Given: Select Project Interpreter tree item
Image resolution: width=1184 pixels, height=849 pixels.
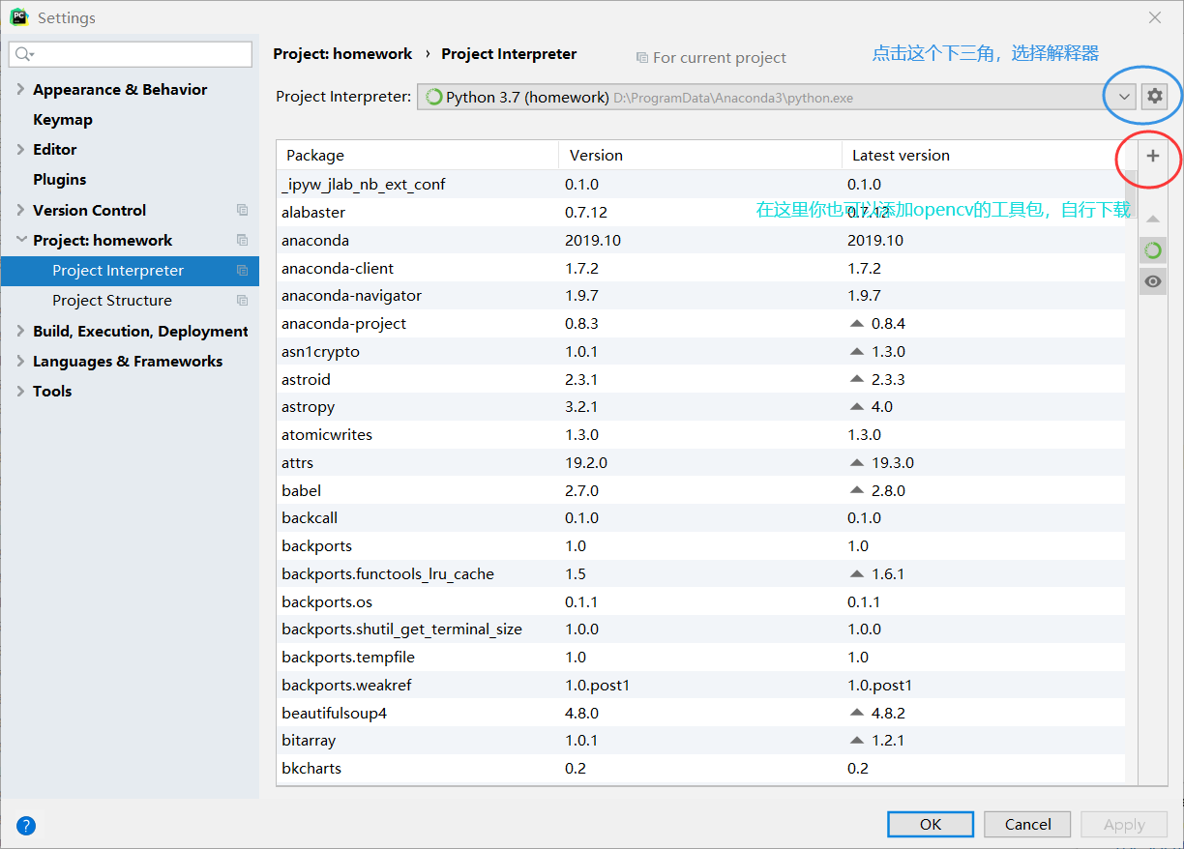Looking at the screenshot, I should [130, 271].
